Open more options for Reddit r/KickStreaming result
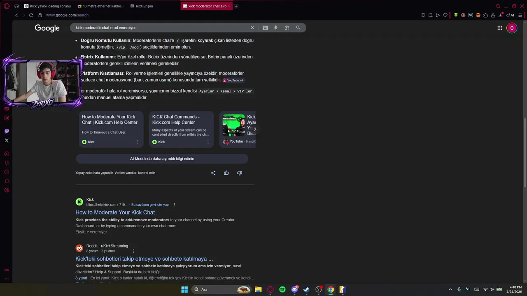The height and width of the screenshot is (296, 527). tap(133, 251)
